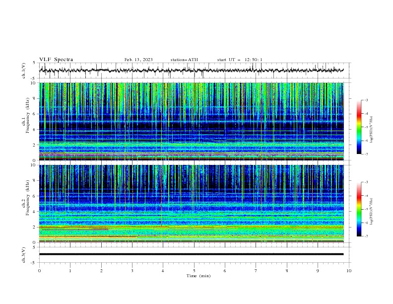Click the 'ch.3(V)' axis label
393x304 pixels.
[24, 255]
